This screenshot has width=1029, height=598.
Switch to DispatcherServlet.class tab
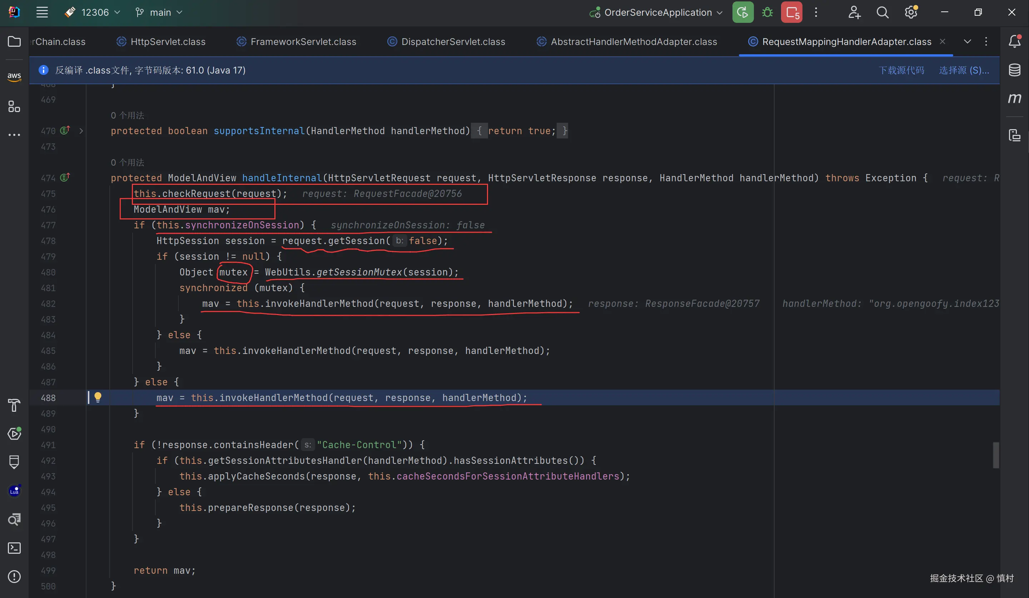453,42
